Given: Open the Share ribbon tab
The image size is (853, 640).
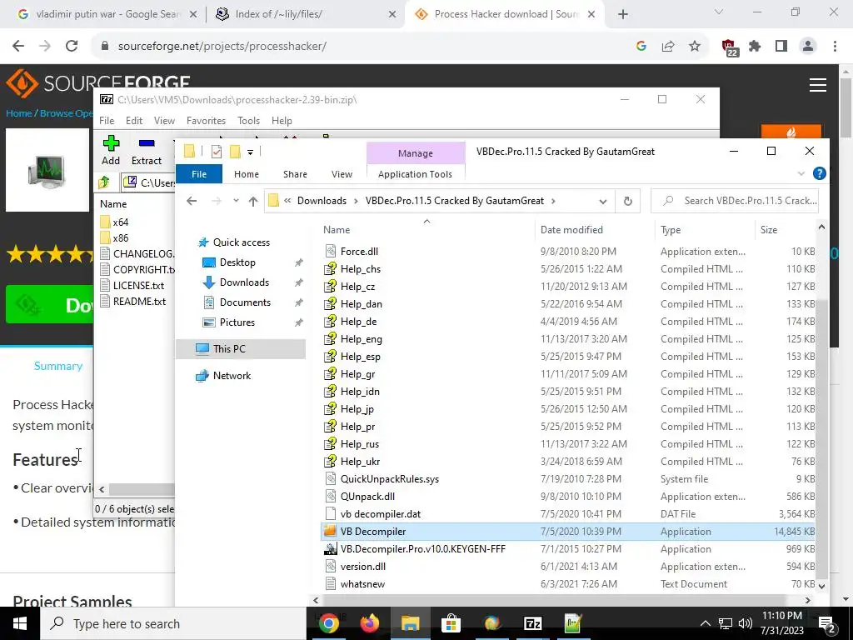Looking at the screenshot, I should click(295, 174).
